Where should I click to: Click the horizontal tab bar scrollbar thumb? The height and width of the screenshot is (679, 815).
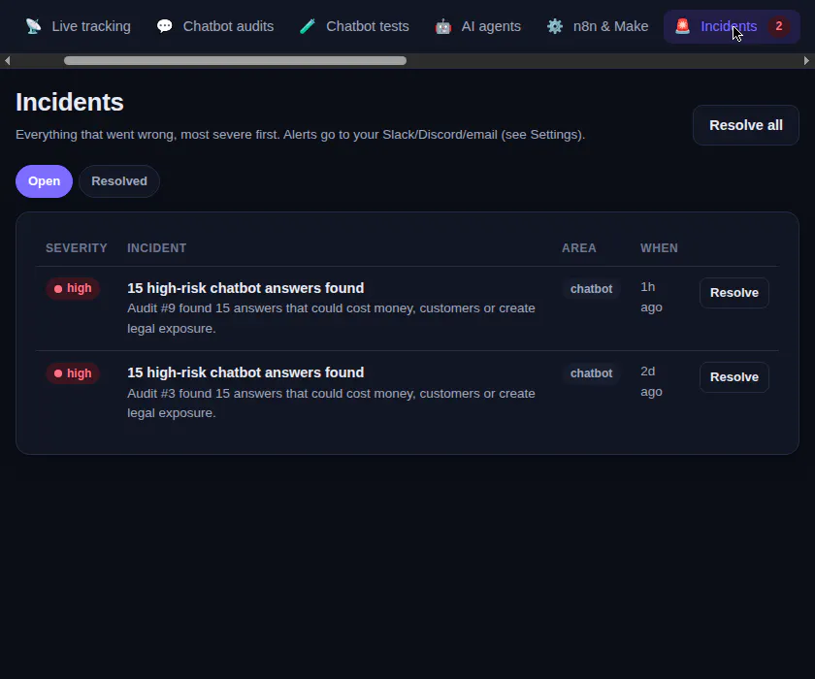(235, 61)
